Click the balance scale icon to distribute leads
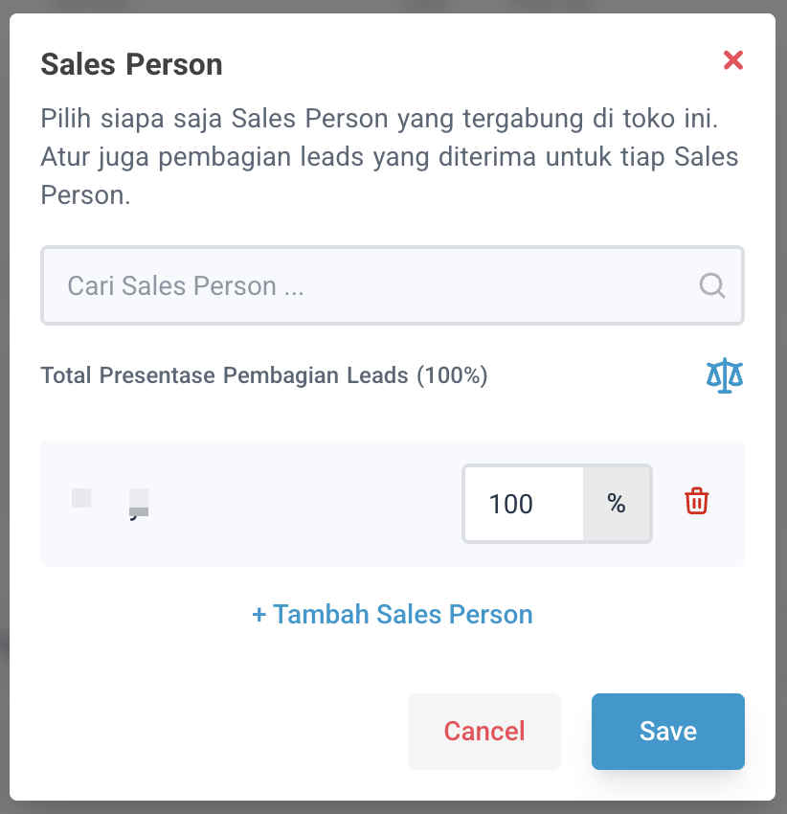 coord(725,376)
